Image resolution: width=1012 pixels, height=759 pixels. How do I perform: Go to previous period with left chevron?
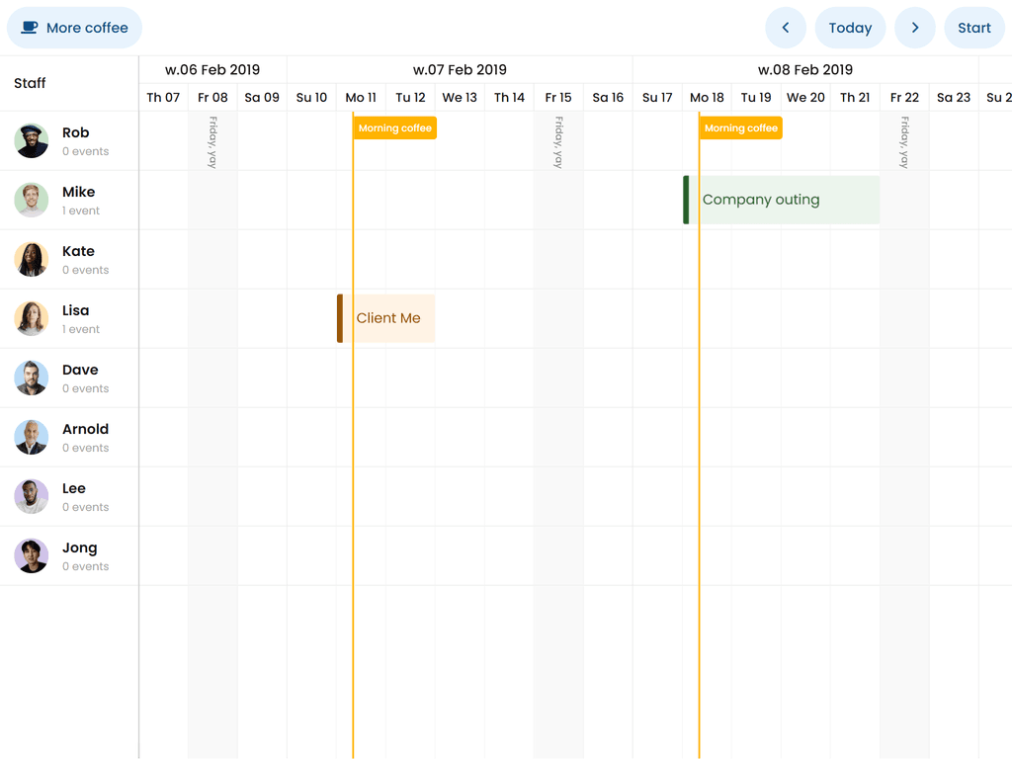[786, 28]
